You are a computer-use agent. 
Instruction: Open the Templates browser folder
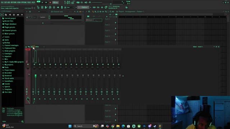(7, 89)
